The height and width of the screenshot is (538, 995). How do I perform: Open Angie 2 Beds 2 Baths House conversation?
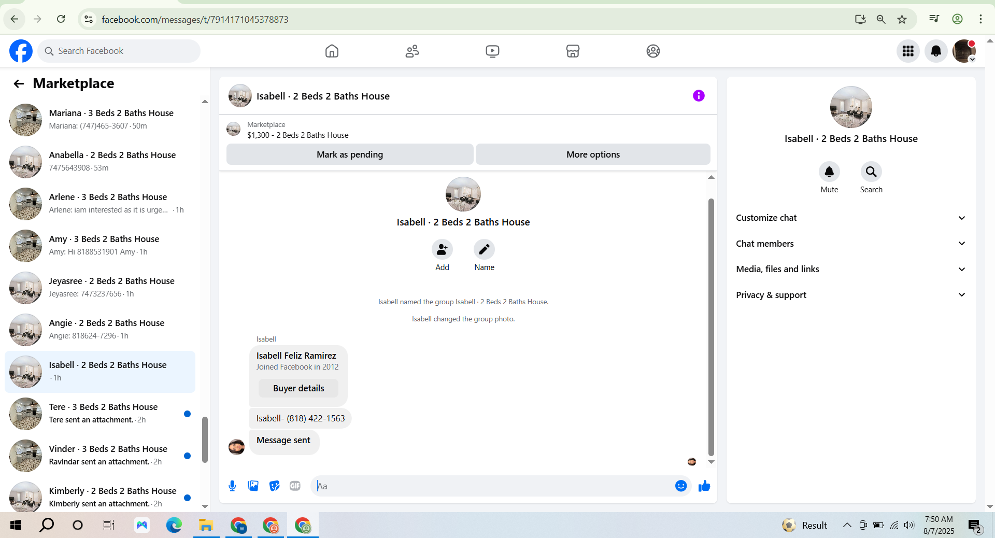click(100, 330)
